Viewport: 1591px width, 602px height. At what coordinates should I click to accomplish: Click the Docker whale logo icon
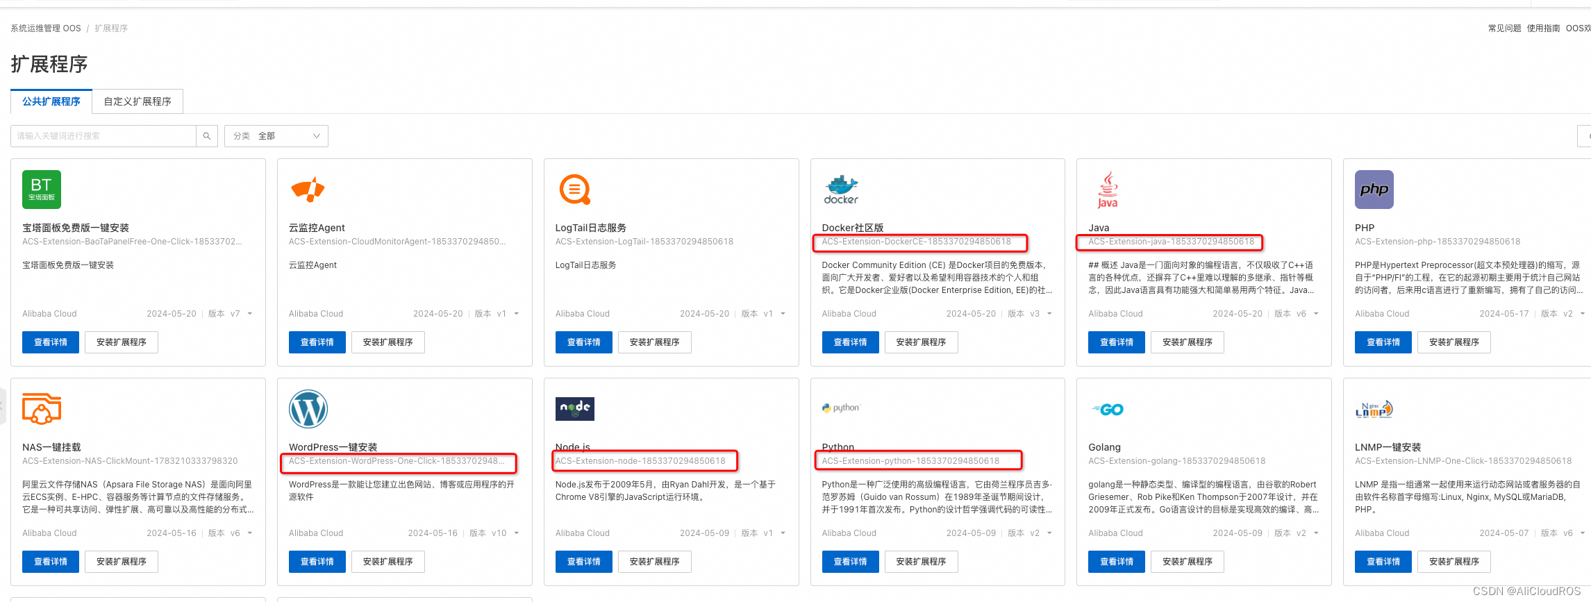pos(841,190)
